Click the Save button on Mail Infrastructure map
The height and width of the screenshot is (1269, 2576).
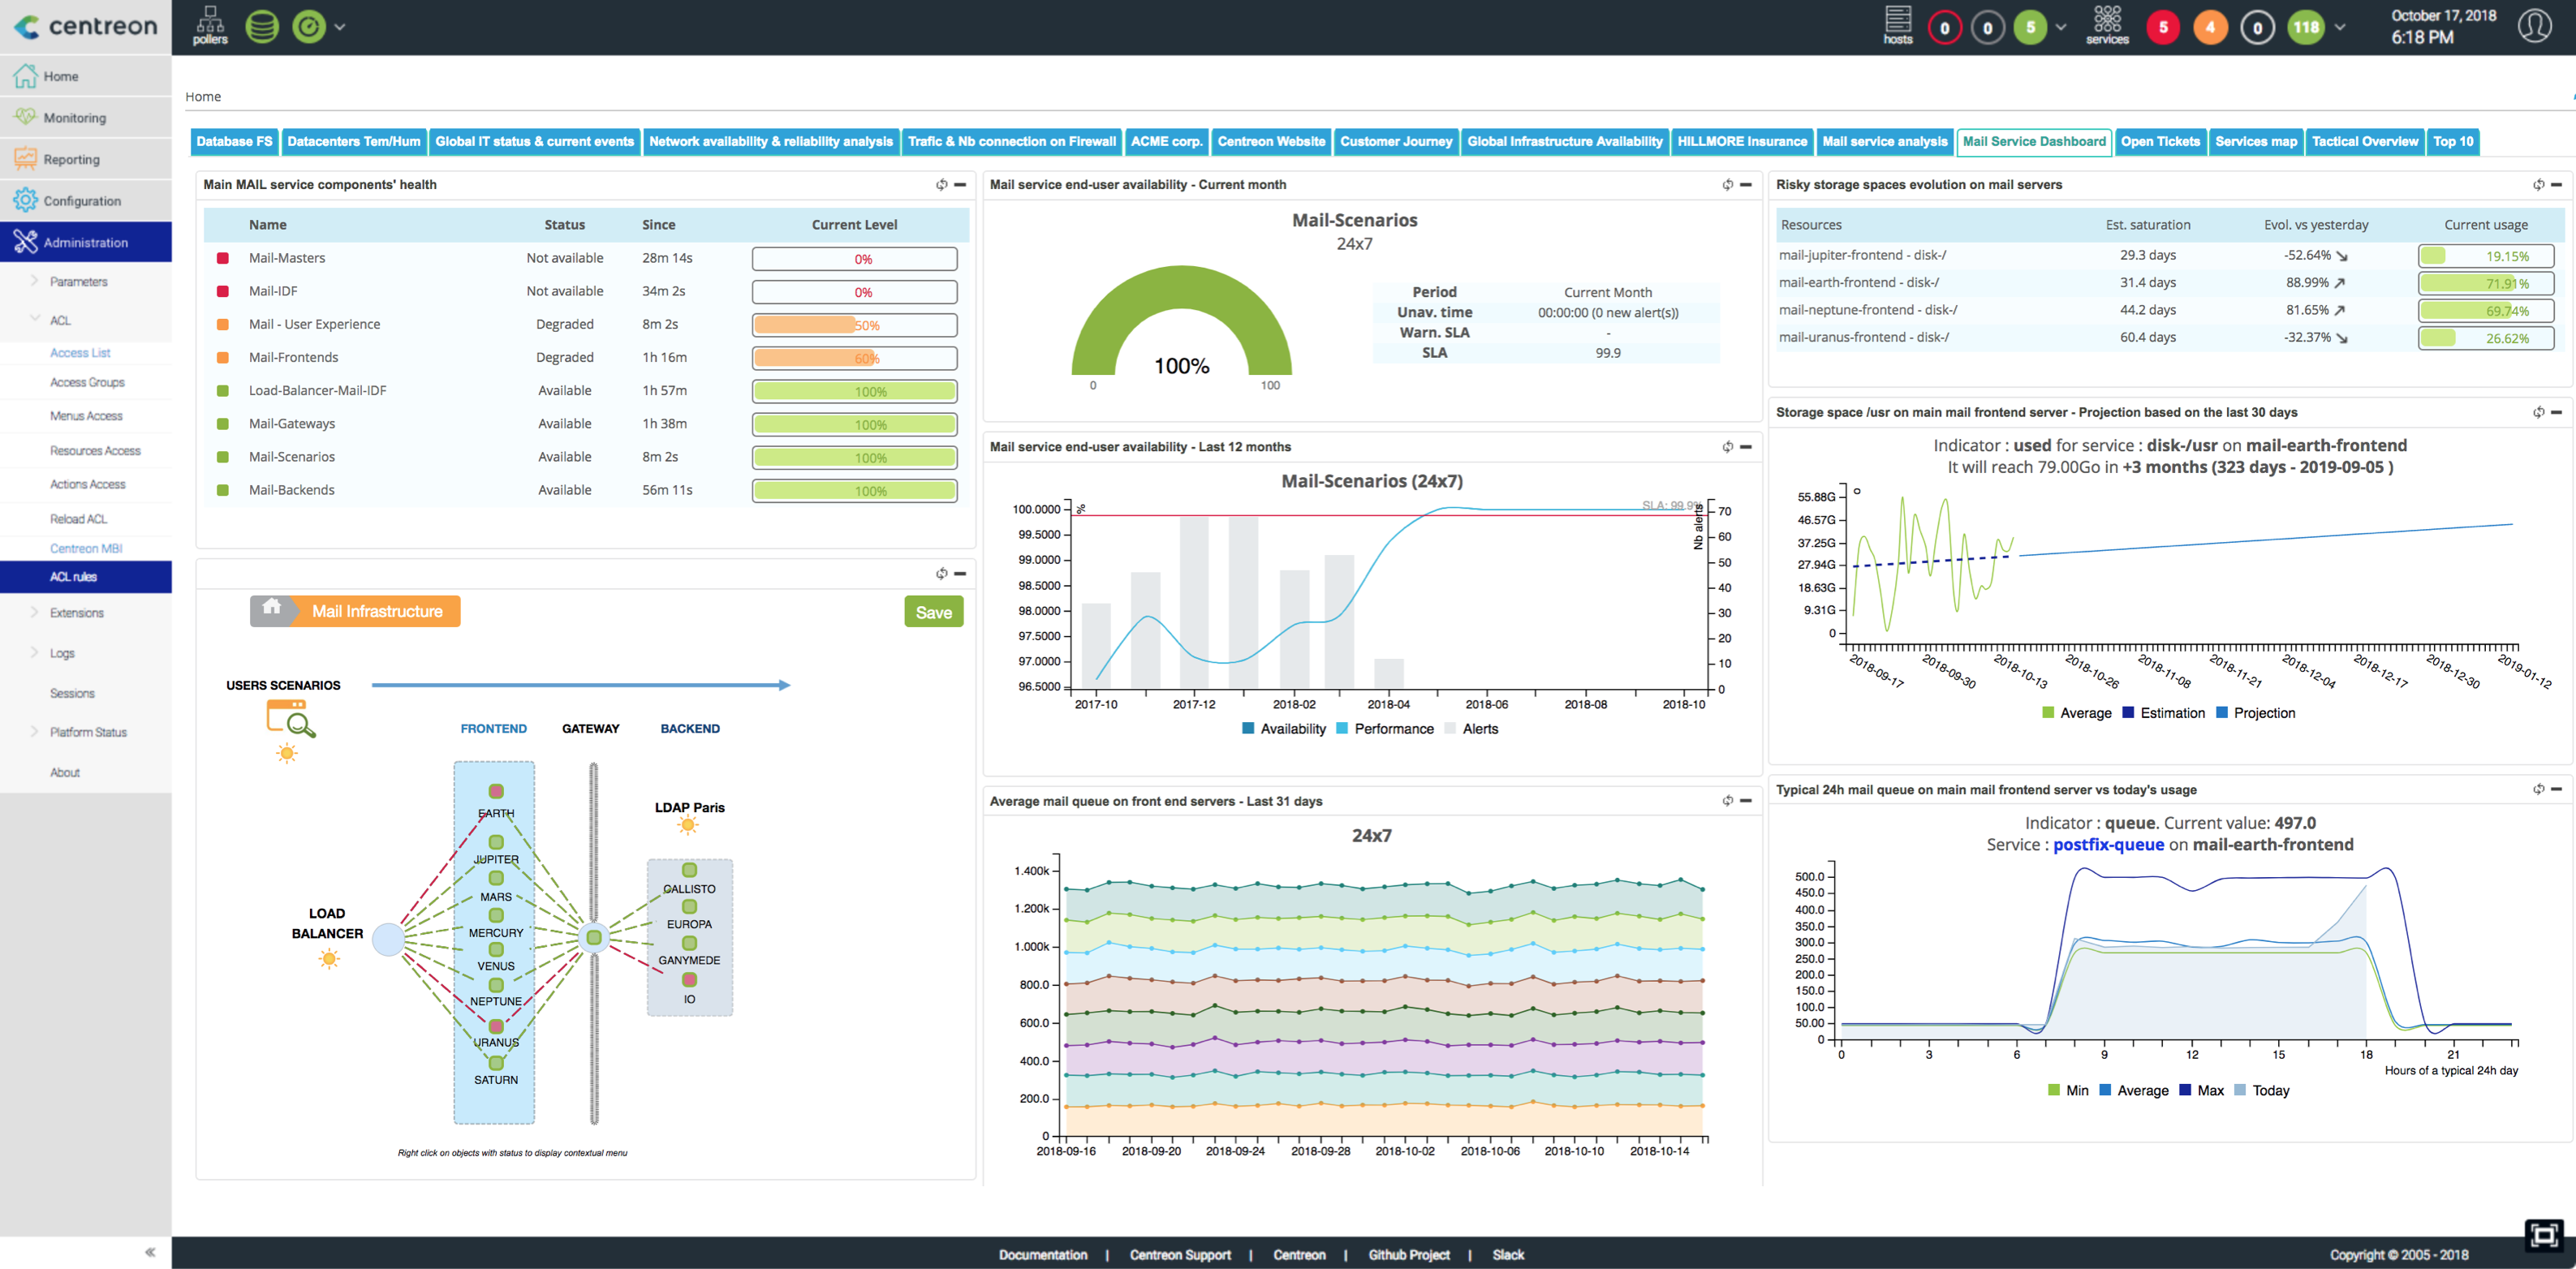tap(933, 611)
